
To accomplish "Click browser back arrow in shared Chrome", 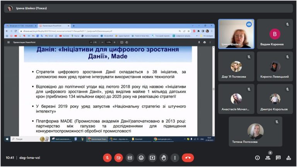I will pos(7,31).
